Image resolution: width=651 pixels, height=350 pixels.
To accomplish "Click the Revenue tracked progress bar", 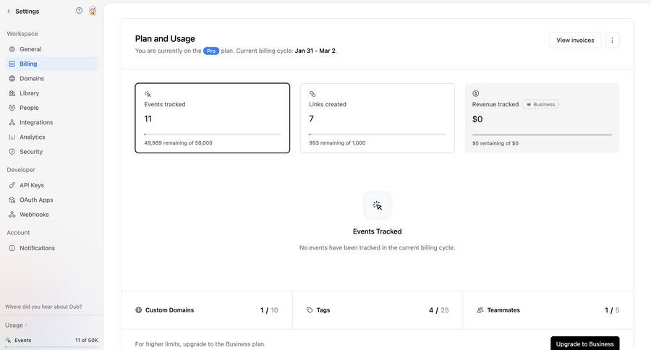I will point(542,135).
